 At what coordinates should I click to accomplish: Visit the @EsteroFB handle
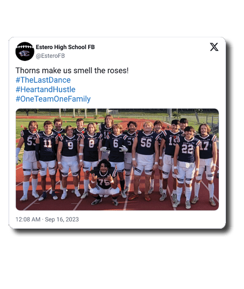pos(50,56)
